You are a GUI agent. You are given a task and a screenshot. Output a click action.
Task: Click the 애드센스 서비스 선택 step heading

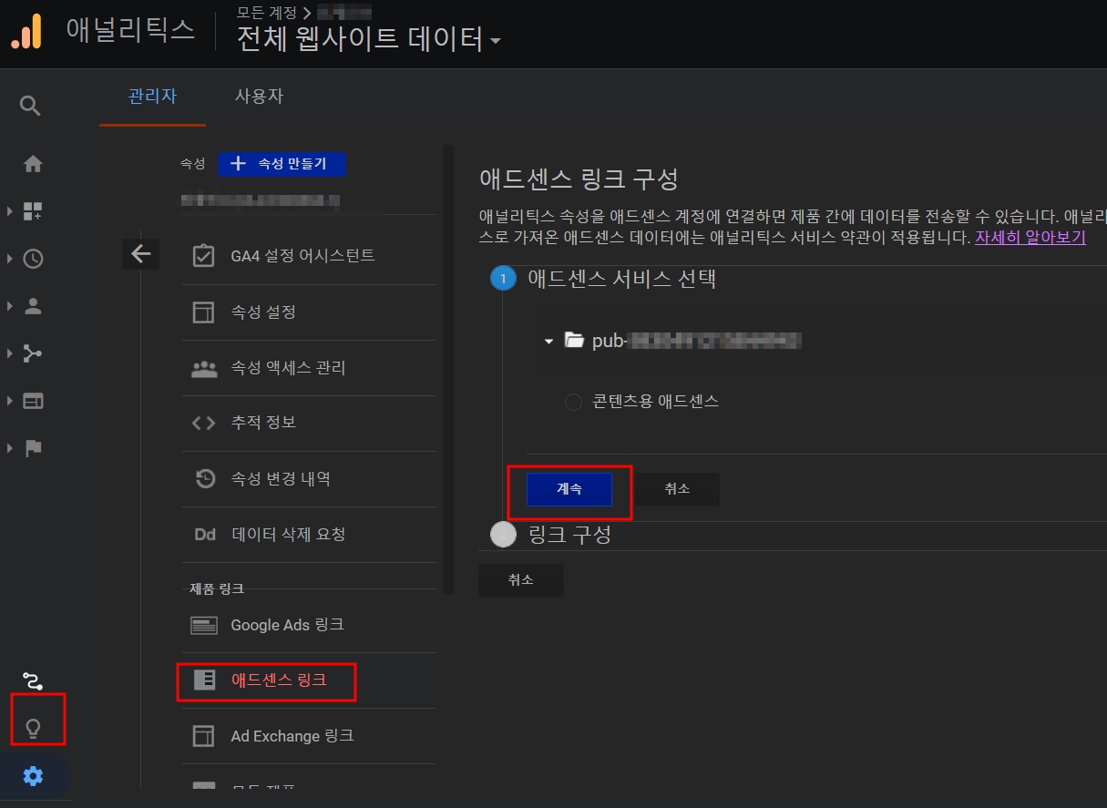click(622, 278)
